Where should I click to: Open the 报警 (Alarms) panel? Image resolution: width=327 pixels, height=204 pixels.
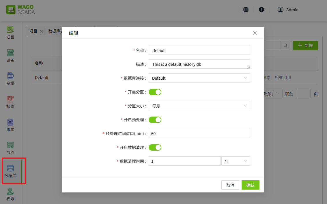click(x=10, y=102)
